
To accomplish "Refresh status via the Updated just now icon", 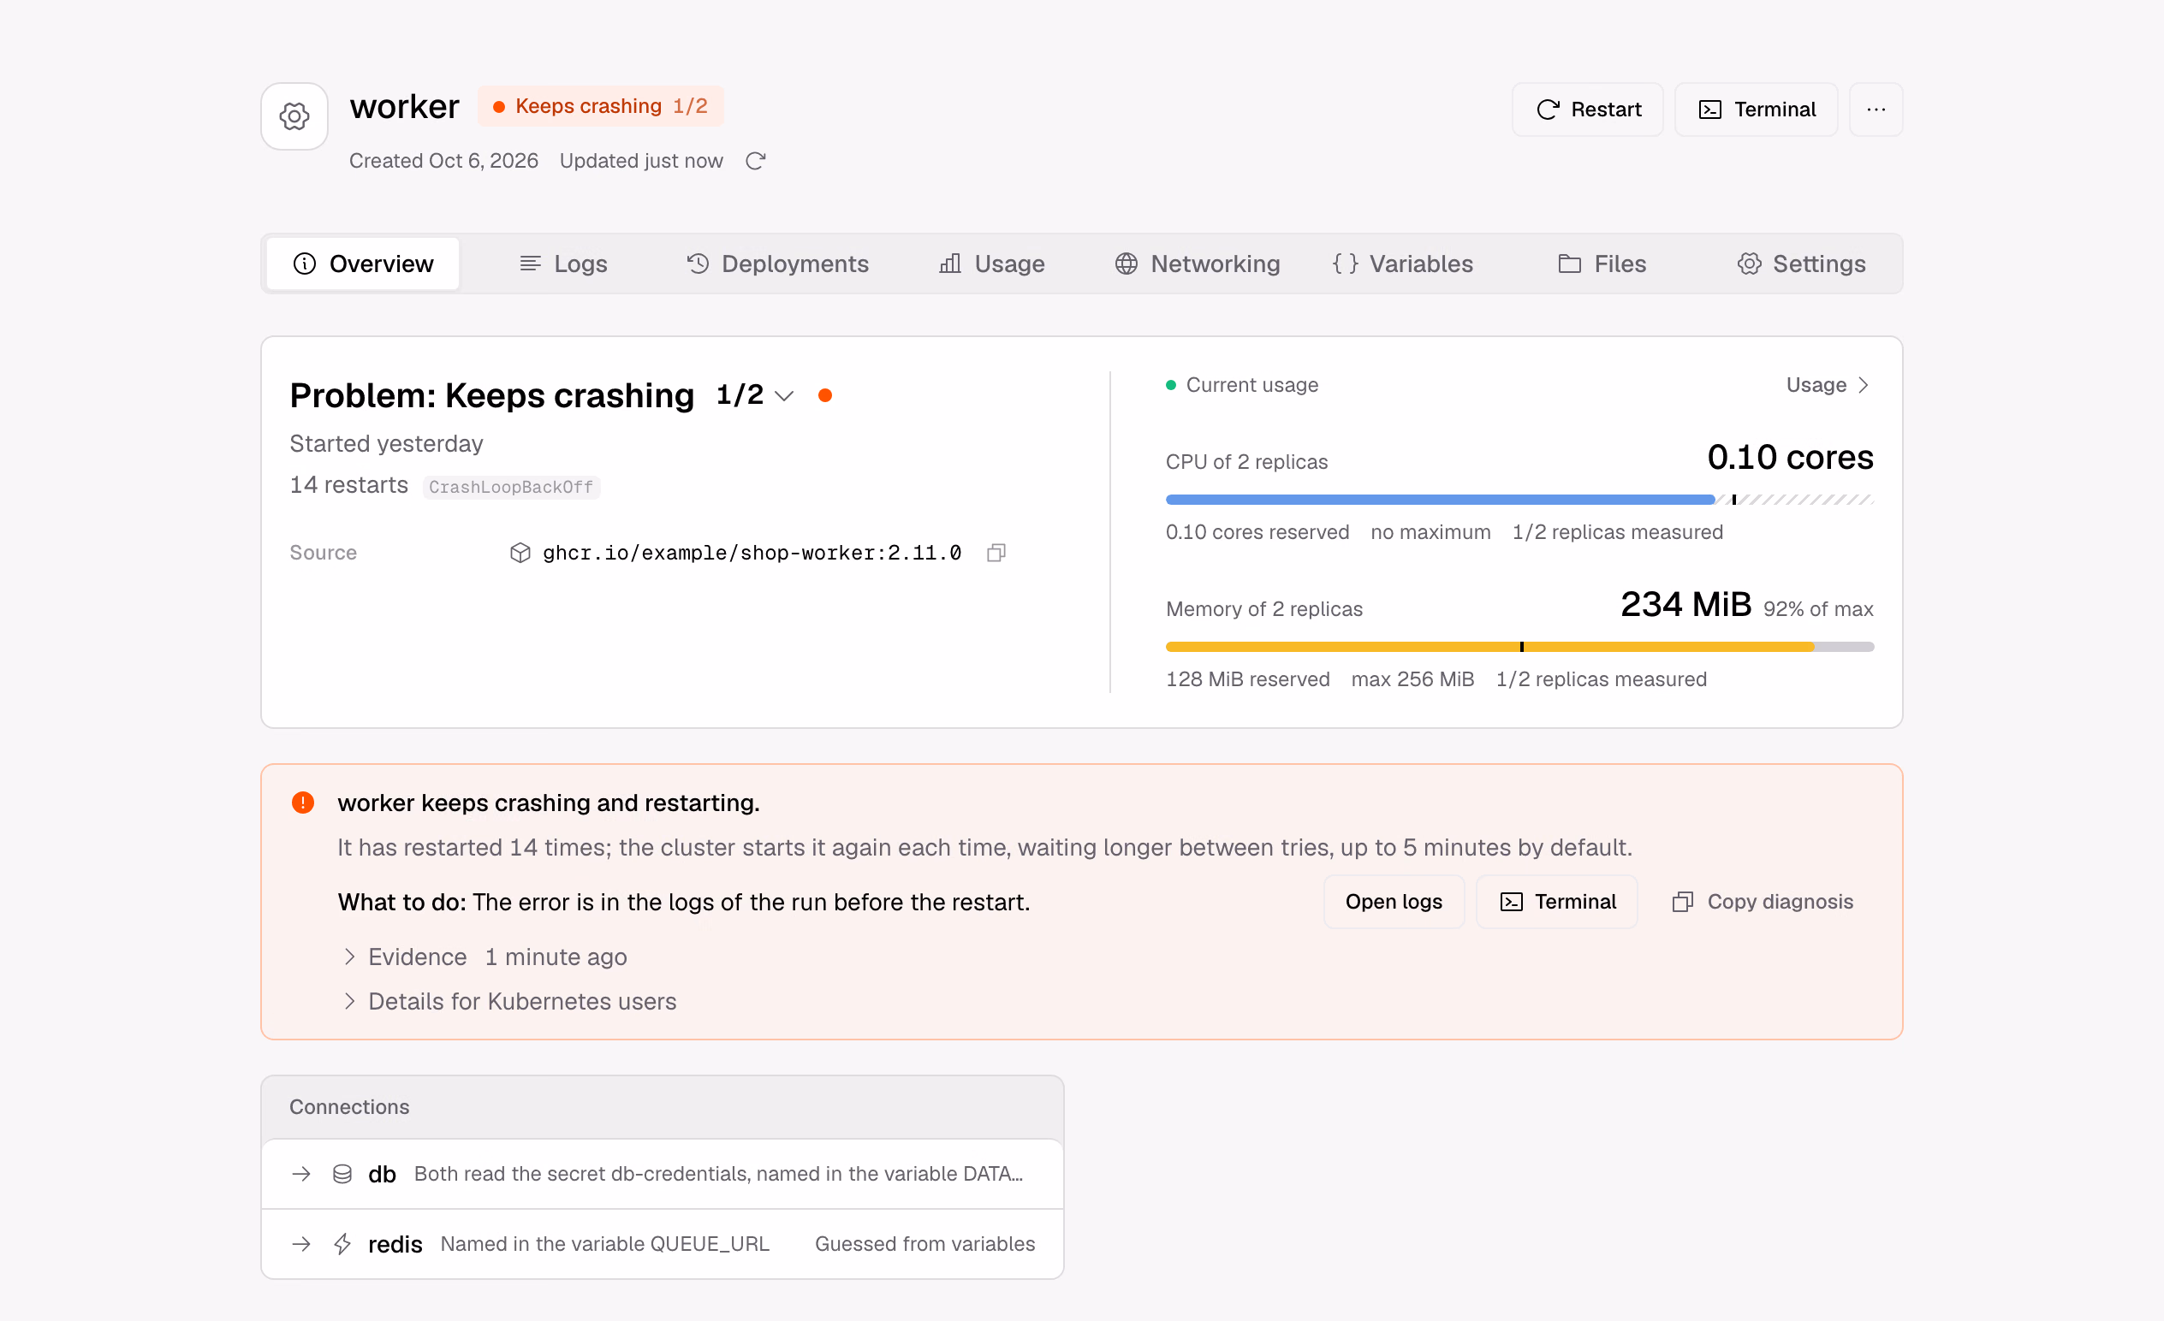I will [755, 161].
